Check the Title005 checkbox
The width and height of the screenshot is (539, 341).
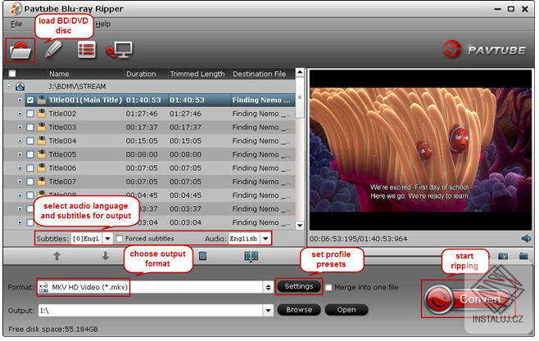(x=30, y=155)
